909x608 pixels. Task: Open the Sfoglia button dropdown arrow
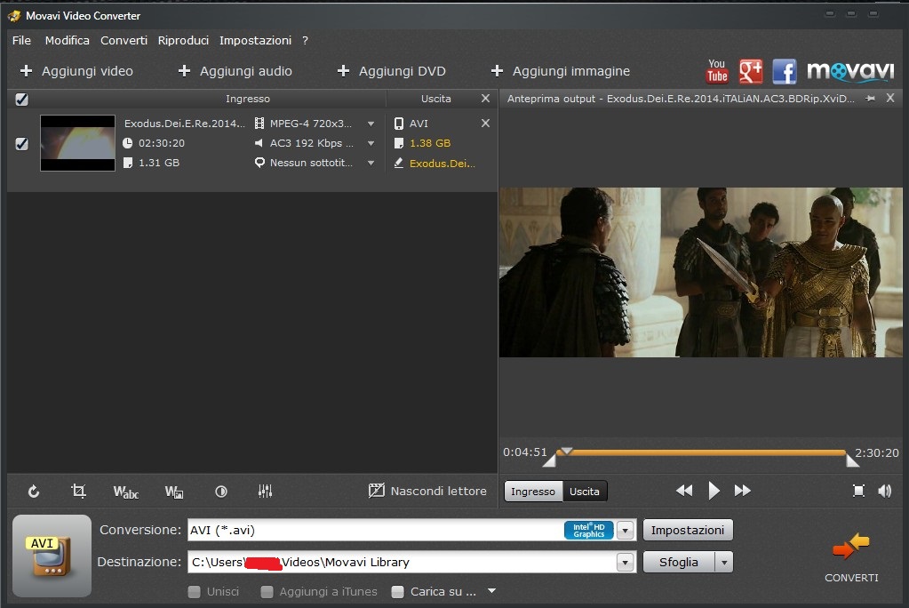point(724,562)
